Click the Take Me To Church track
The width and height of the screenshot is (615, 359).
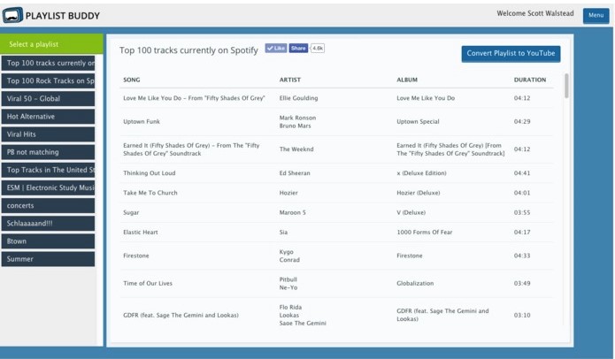150,193
